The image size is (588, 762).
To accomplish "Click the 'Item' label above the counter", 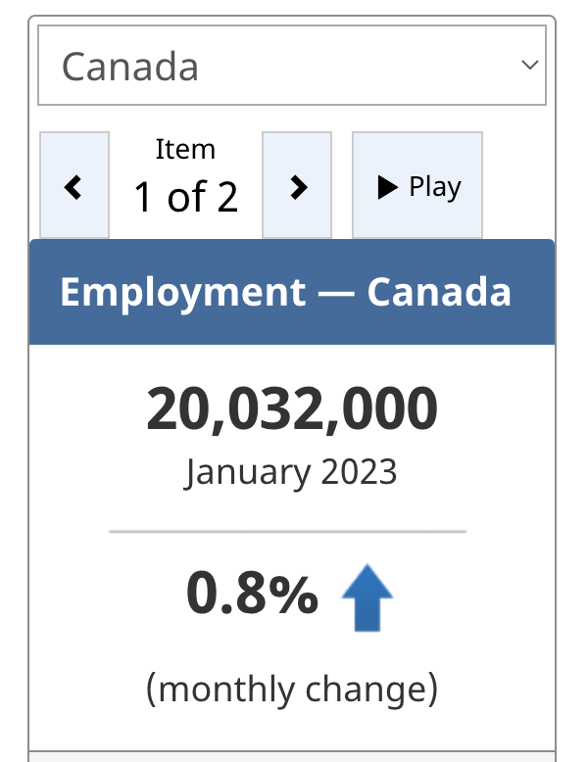I will [x=185, y=150].
